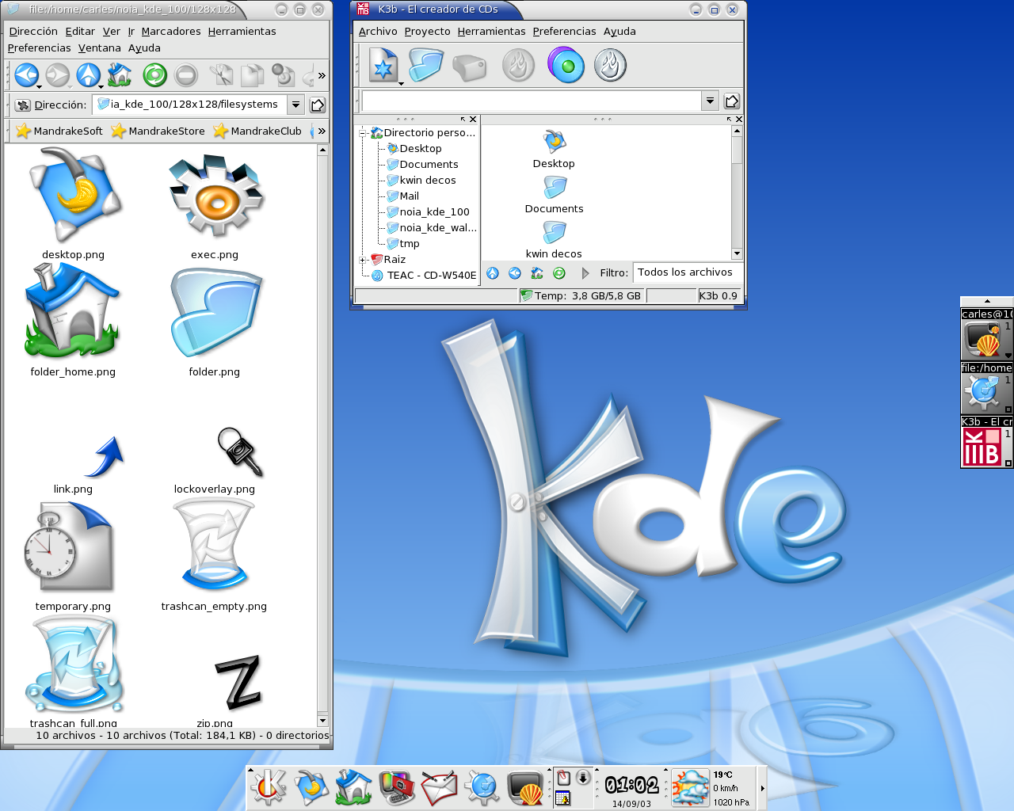The height and width of the screenshot is (811, 1014).
Task: Click K3b file pane scrollbar down arrow
Action: pos(737,253)
